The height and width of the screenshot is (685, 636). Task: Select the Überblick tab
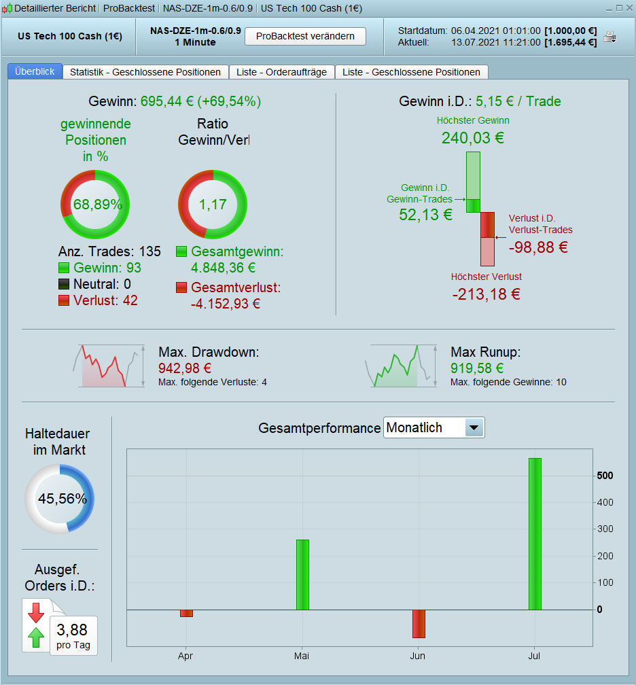click(x=35, y=71)
